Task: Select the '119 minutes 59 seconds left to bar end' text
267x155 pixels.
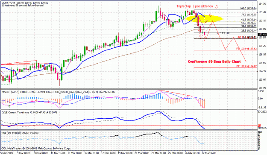Action: [23, 6]
